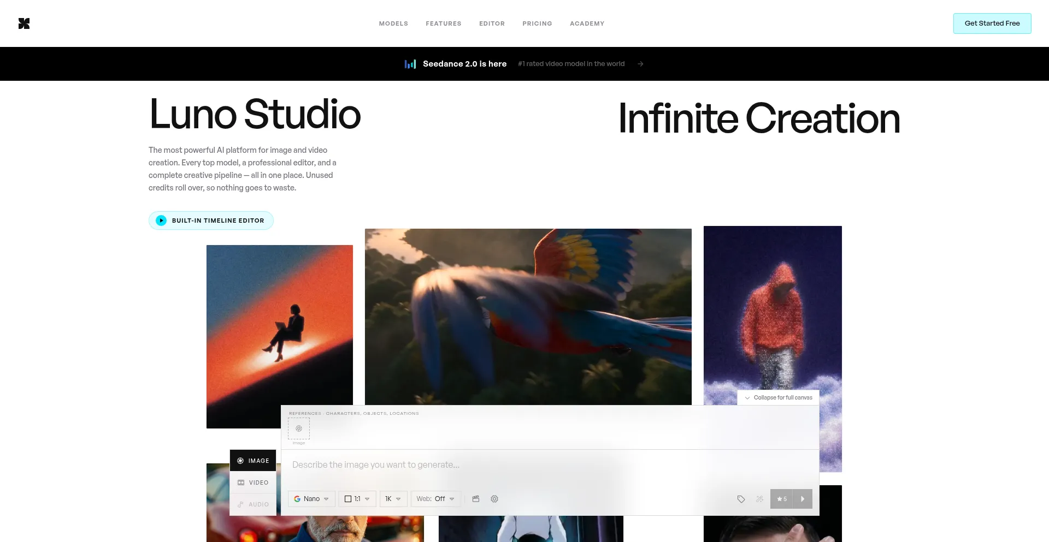Click the Seedance bars icon in banner
Viewport: 1049px width, 542px height.
pyautogui.click(x=410, y=64)
